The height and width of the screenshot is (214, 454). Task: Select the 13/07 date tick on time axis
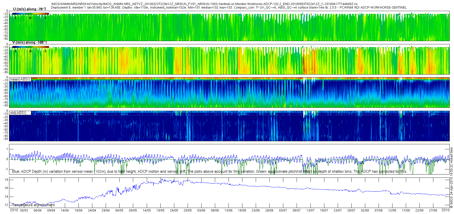[x=310, y=210]
